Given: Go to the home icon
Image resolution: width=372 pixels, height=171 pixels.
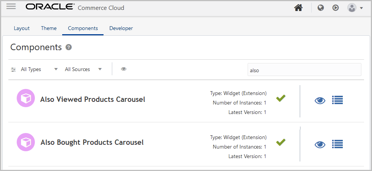Looking at the screenshot, I should click(298, 8).
